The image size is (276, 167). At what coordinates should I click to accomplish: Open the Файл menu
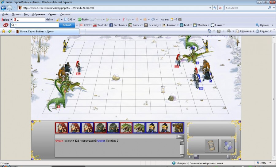(x=5, y=14)
